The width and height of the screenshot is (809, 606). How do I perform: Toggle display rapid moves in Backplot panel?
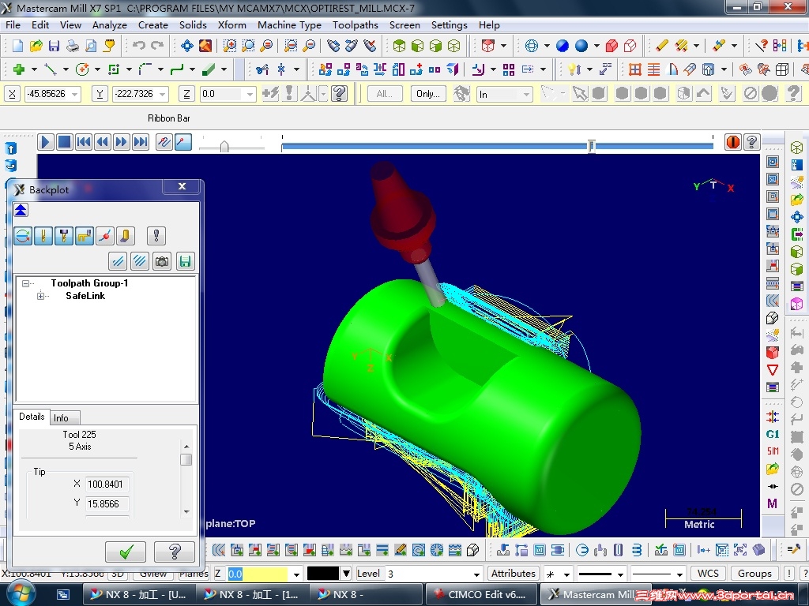[85, 235]
